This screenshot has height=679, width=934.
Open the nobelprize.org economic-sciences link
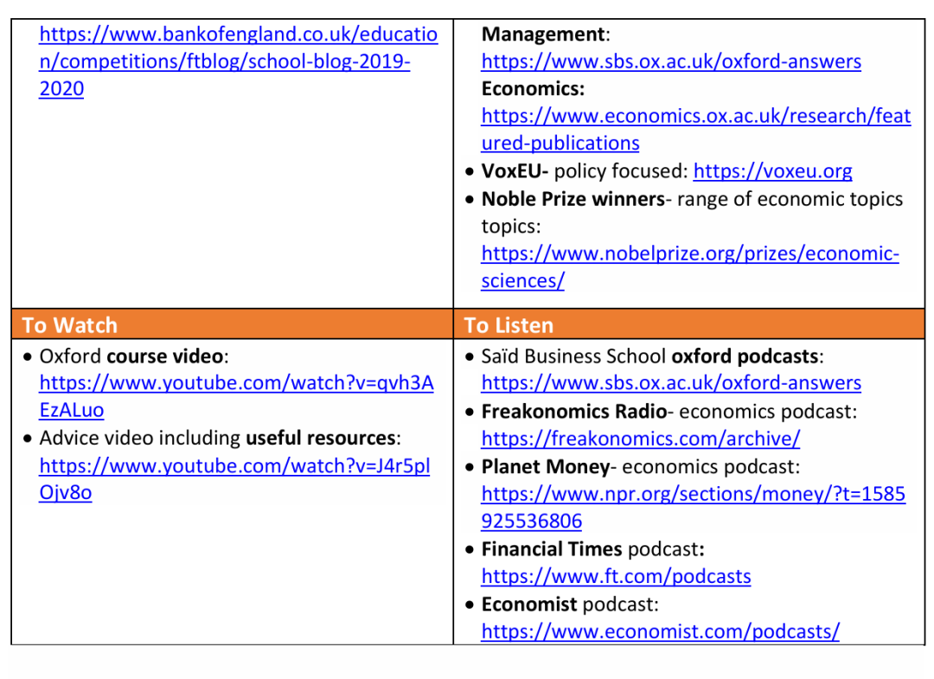[x=689, y=254]
